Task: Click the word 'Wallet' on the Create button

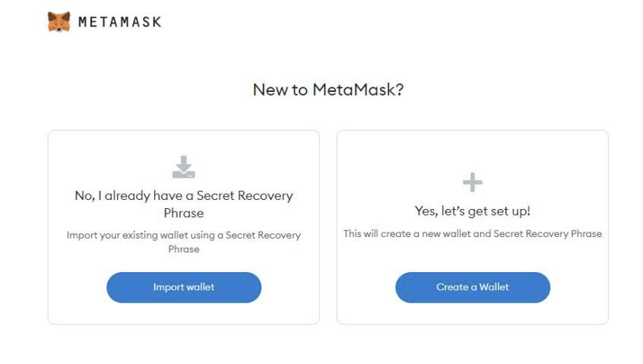Action: [494, 287]
